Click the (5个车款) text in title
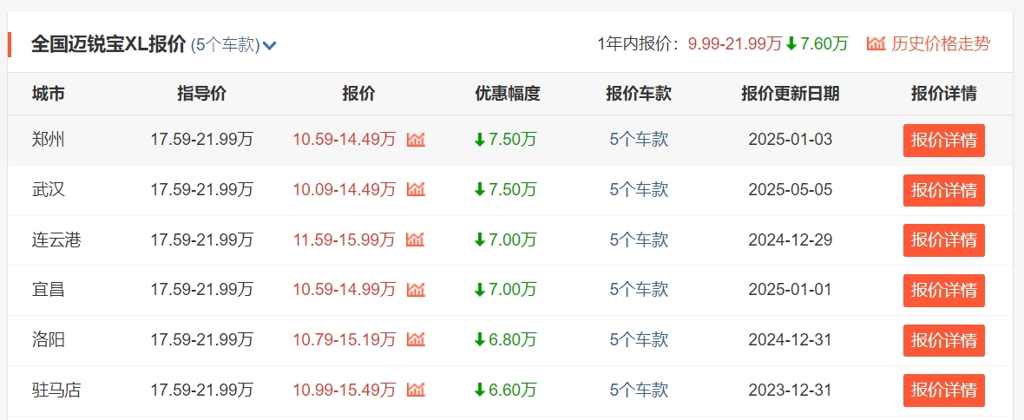The height and width of the screenshot is (420, 1024). (226, 46)
